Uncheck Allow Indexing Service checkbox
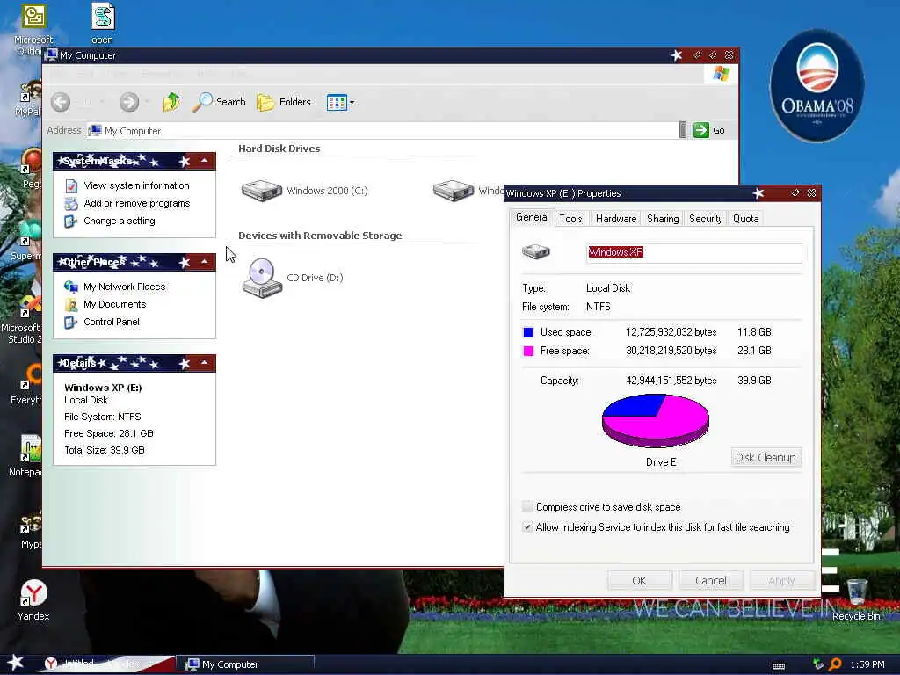Image resolution: width=900 pixels, height=675 pixels. pyautogui.click(x=527, y=527)
